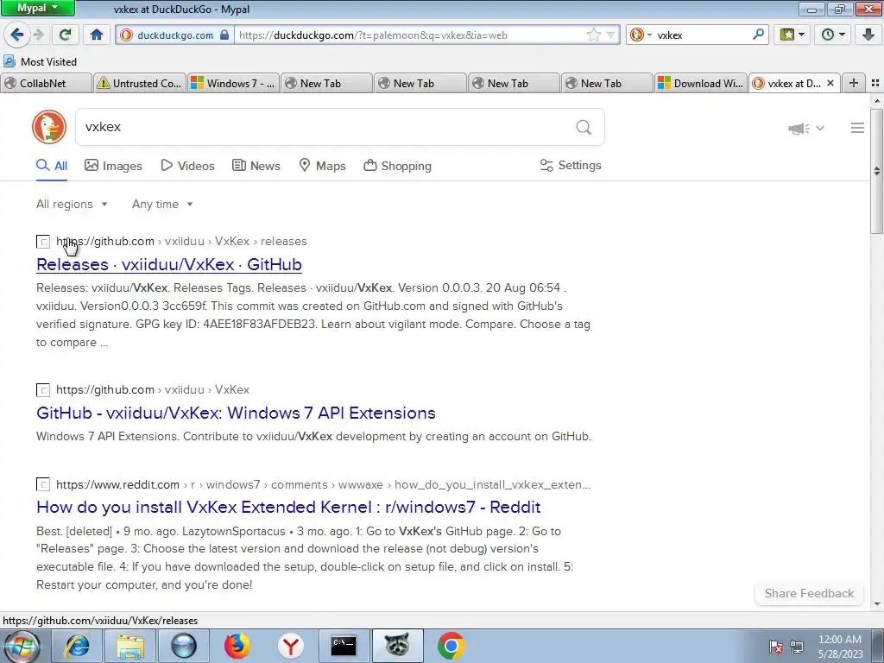Click the padlock site identity icon
The width and height of the screenshot is (884, 663).
(224, 35)
